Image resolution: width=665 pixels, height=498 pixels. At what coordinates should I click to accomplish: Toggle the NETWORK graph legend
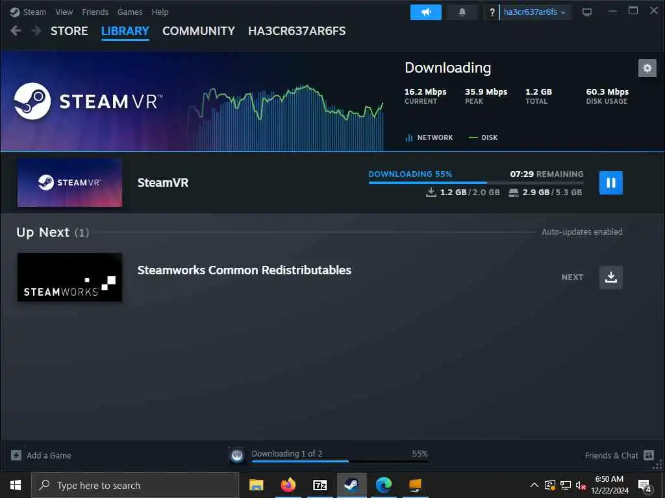[x=429, y=137]
